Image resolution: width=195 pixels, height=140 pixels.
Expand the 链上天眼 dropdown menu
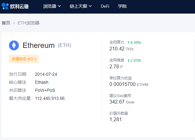click(x=81, y=6)
